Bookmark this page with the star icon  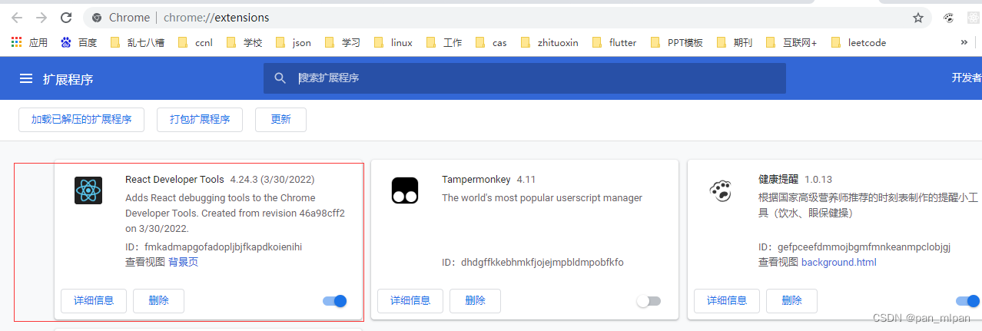point(917,17)
